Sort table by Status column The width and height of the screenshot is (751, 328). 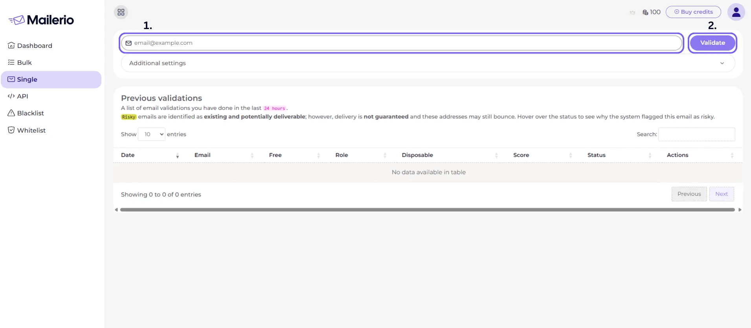coord(619,155)
